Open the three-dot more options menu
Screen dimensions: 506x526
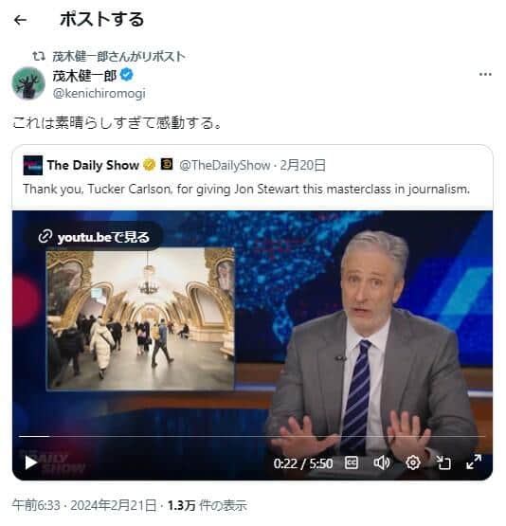[x=485, y=74]
